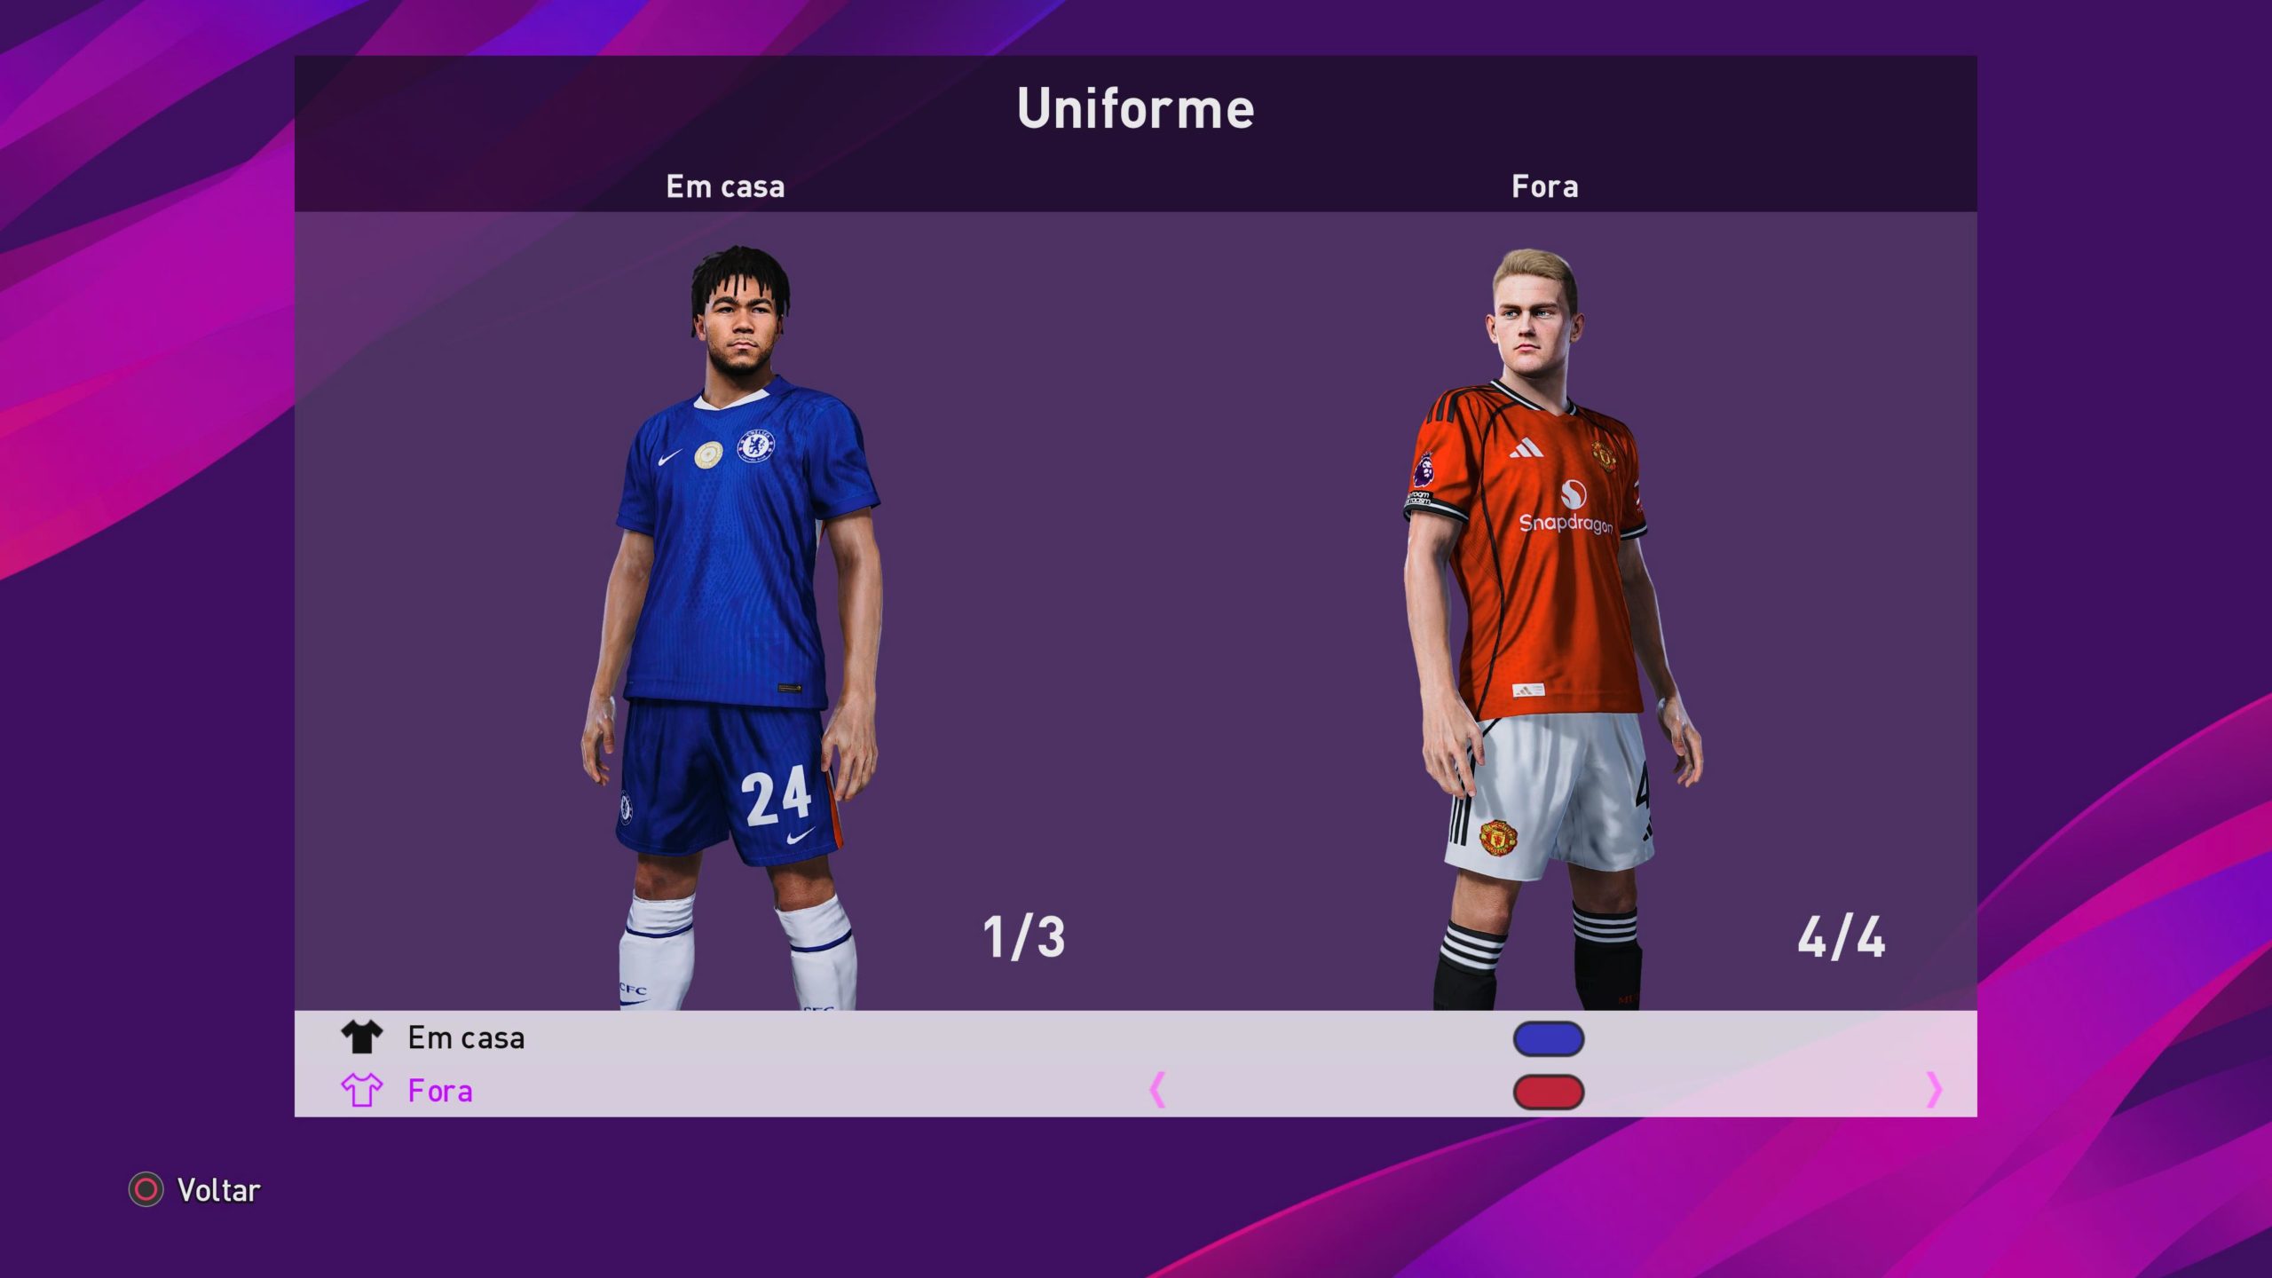Click the Manchester United crest on white shorts
This screenshot has height=1278, width=2272.
click(1497, 837)
